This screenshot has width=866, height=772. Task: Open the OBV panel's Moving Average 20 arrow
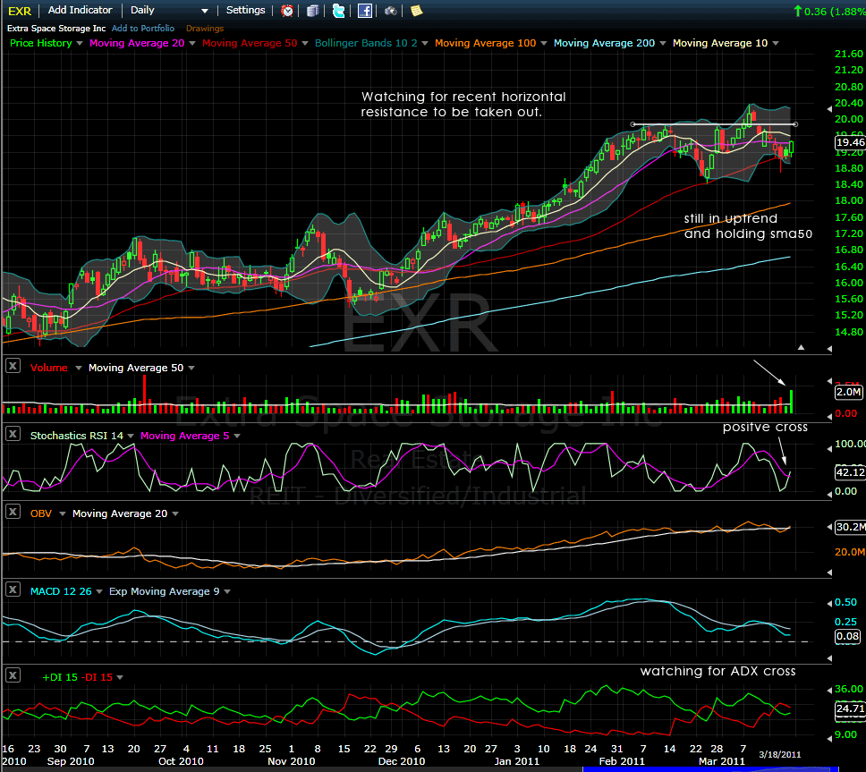(175, 513)
